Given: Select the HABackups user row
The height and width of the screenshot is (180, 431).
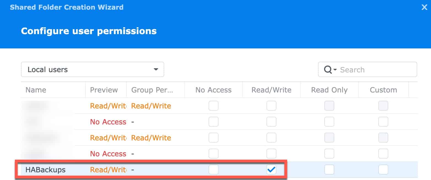Looking at the screenshot, I should tap(219, 170).
